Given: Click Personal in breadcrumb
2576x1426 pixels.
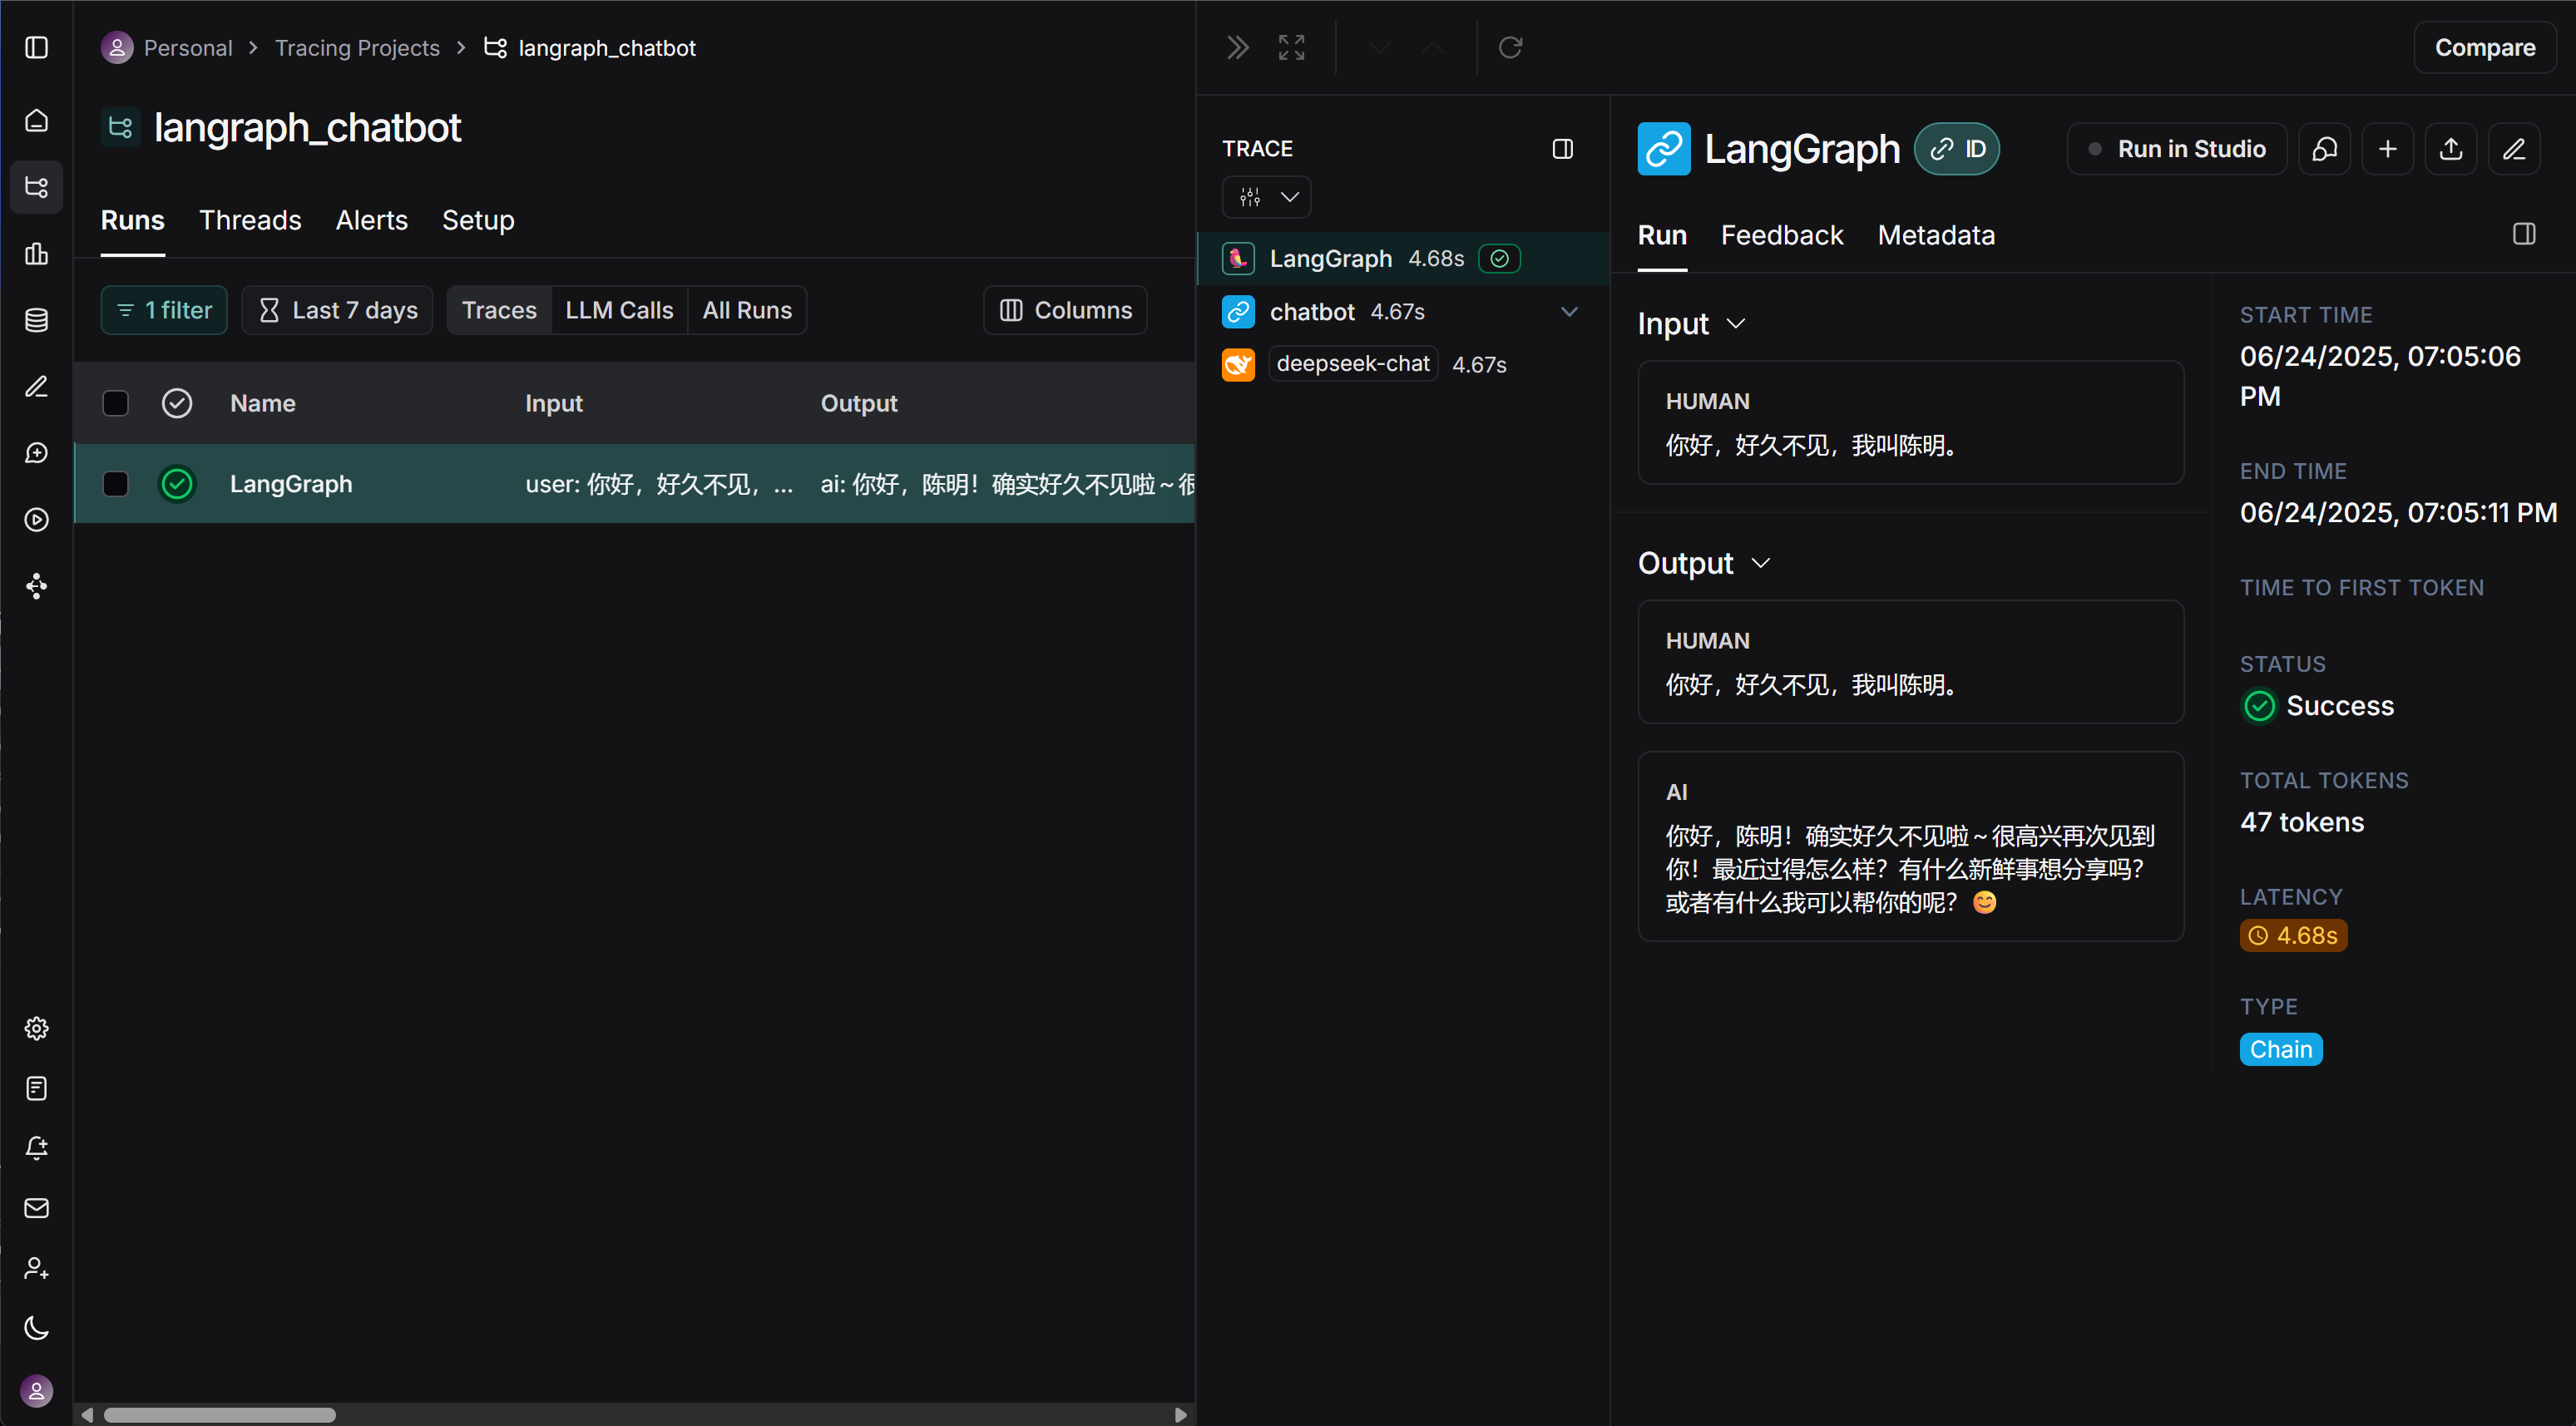Looking at the screenshot, I should point(188,47).
